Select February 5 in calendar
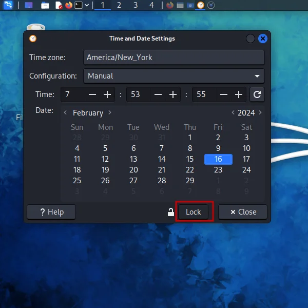The image size is (308, 308). point(105,148)
